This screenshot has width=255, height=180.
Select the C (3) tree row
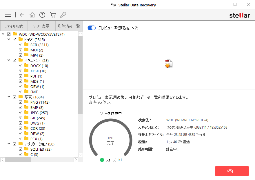(x=34, y=154)
